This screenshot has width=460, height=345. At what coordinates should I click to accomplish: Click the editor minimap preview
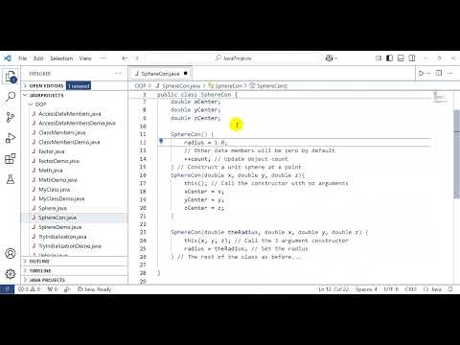coord(441,97)
